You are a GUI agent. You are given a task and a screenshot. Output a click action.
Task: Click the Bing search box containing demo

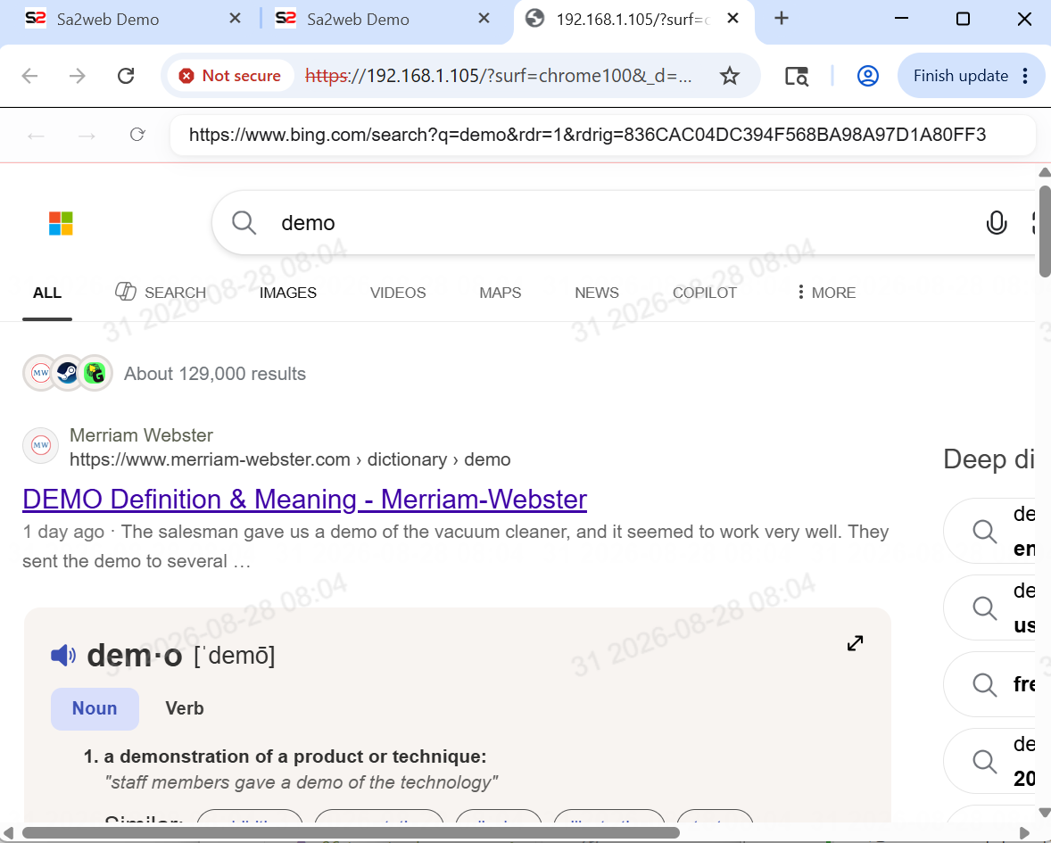pos(624,223)
